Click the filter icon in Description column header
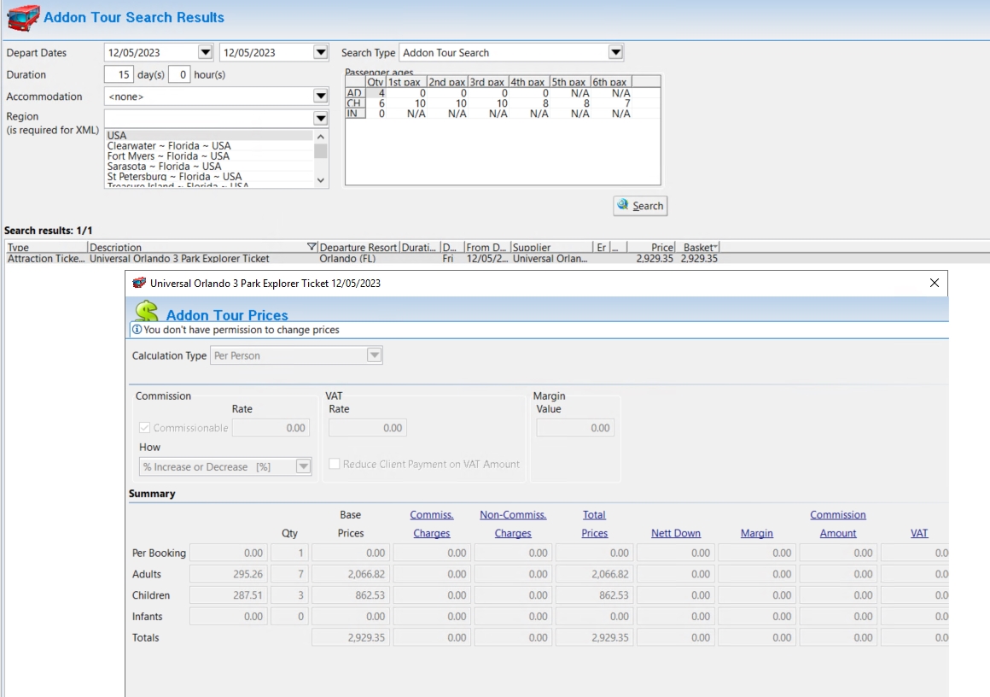Image resolution: width=990 pixels, height=697 pixels. 312,248
